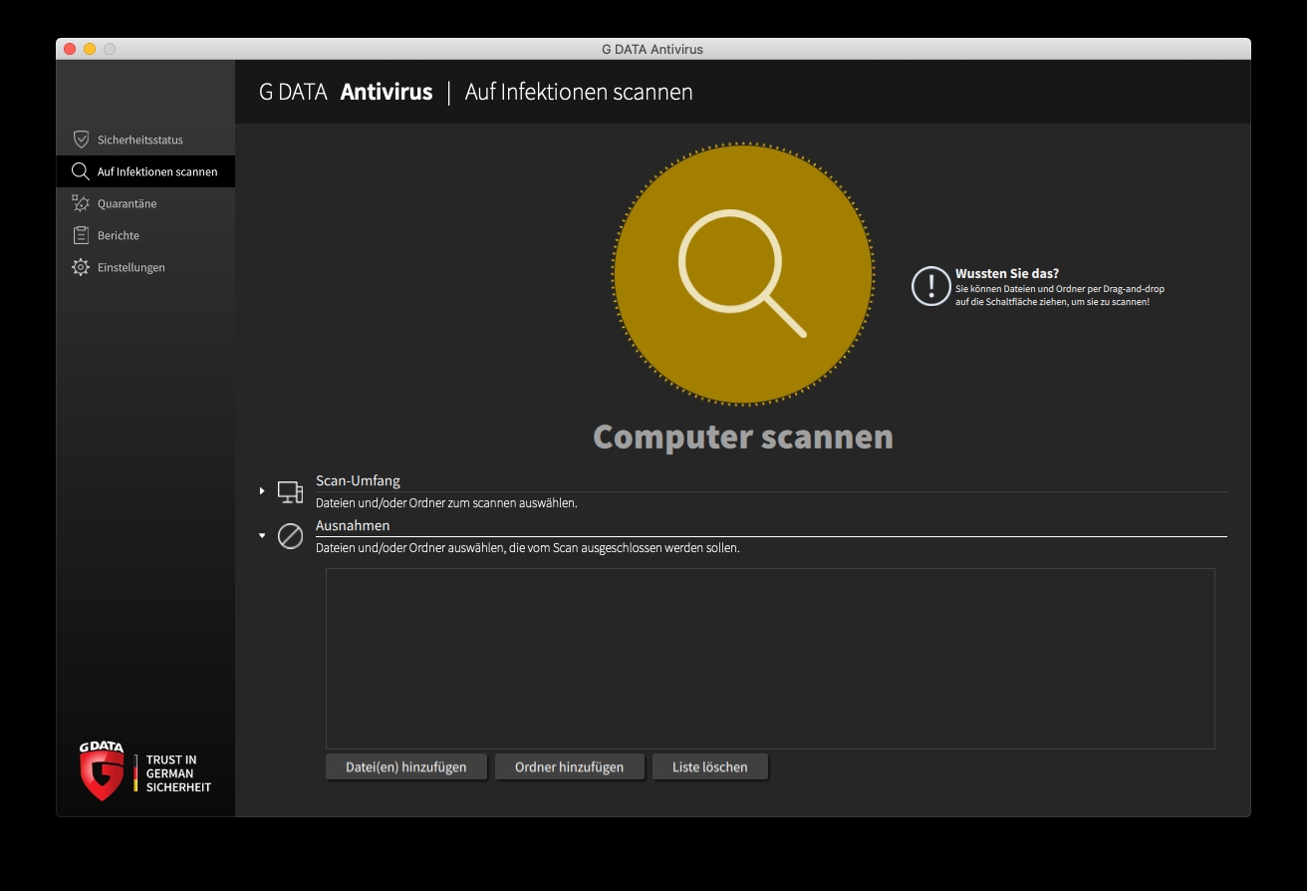Image resolution: width=1307 pixels, height=891 pixels.
Task: Click the 'Auf Infektionen scannen' header title
Action: point(579,93)
